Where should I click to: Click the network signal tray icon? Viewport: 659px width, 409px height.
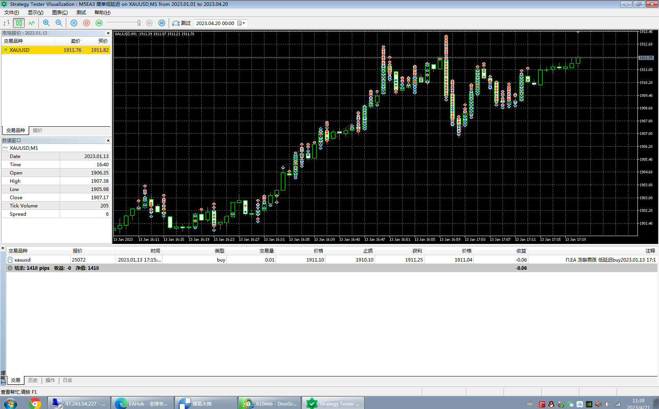tap(617, 404)
